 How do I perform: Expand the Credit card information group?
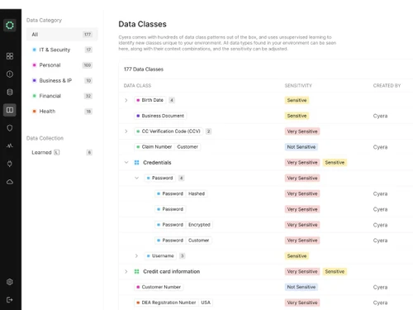[x=126, y=271]
